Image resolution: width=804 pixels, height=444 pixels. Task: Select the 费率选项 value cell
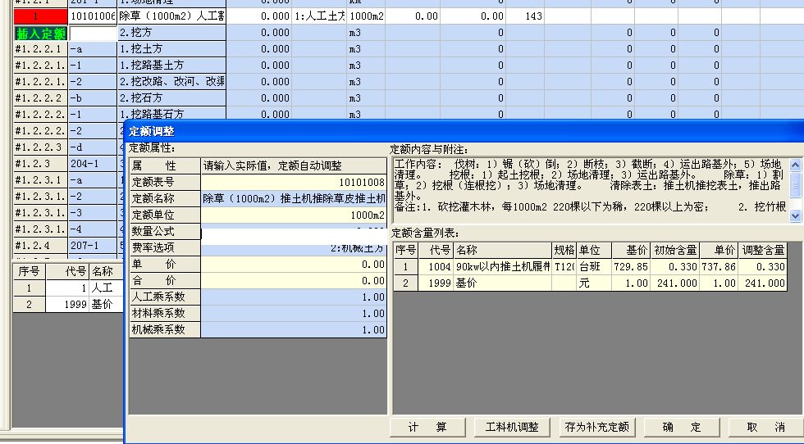click(x=293, y=248)
